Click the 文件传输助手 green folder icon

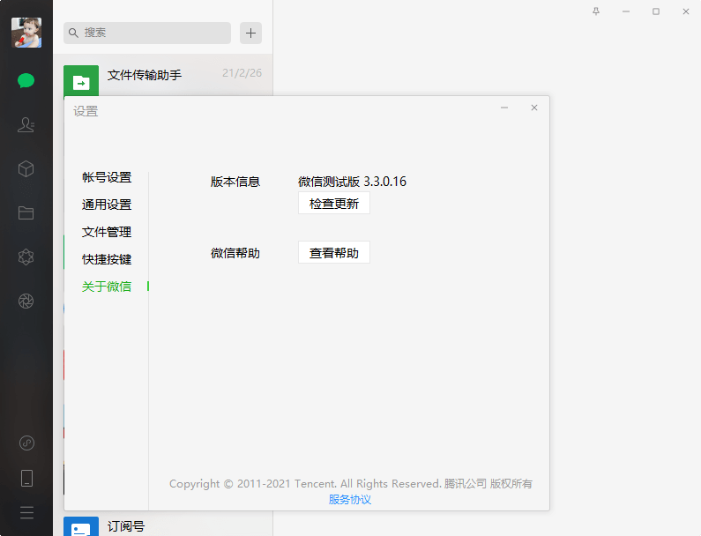(81, 80)
